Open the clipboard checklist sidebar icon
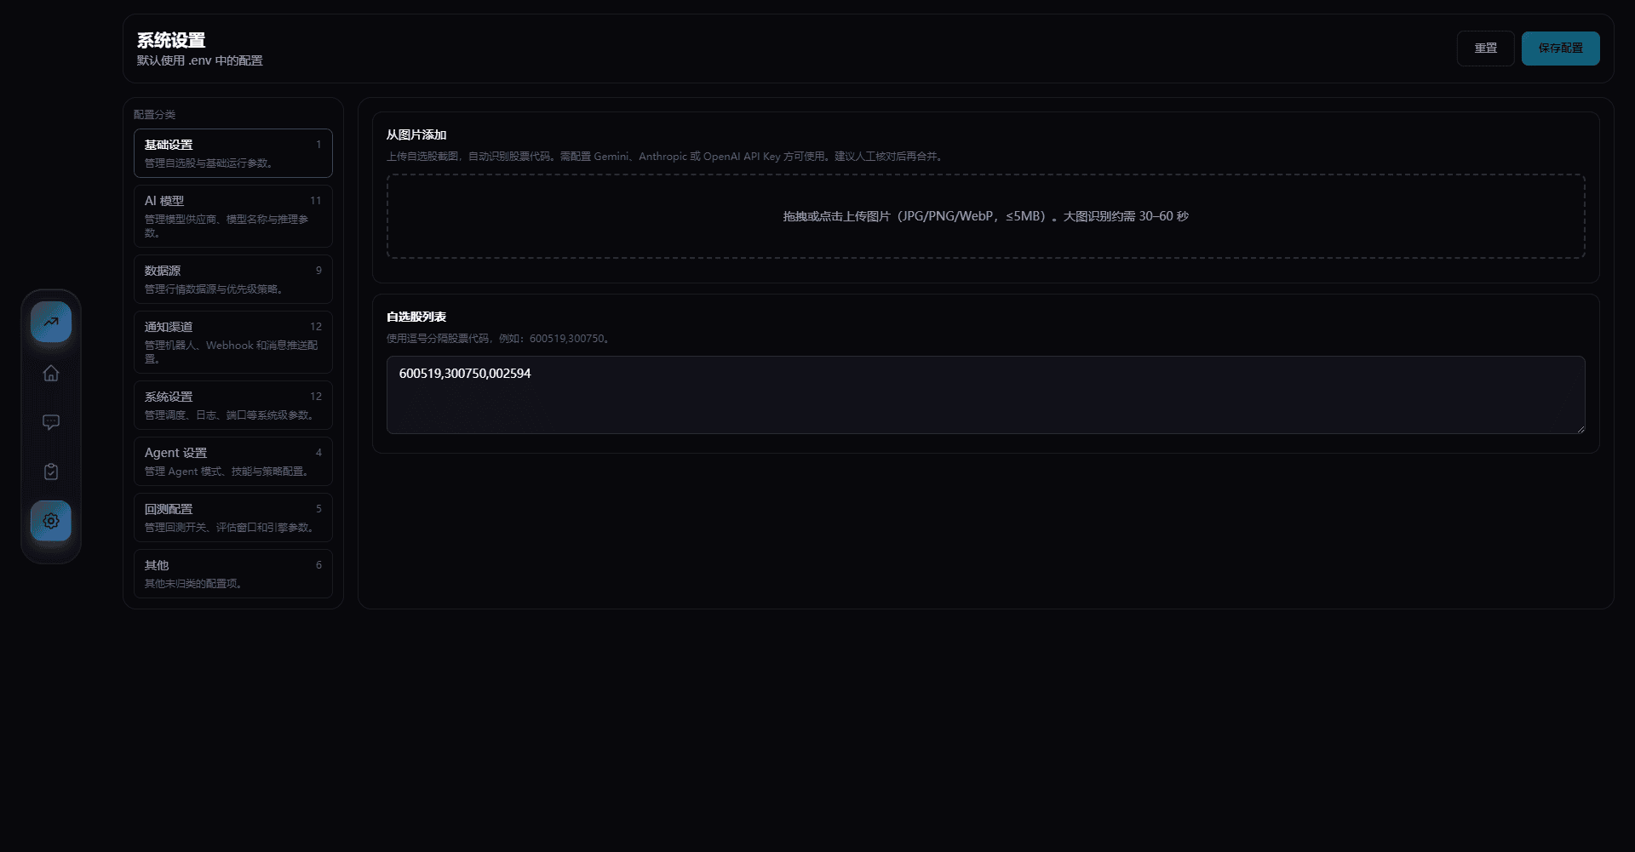1635x852 pixels. 51,472
